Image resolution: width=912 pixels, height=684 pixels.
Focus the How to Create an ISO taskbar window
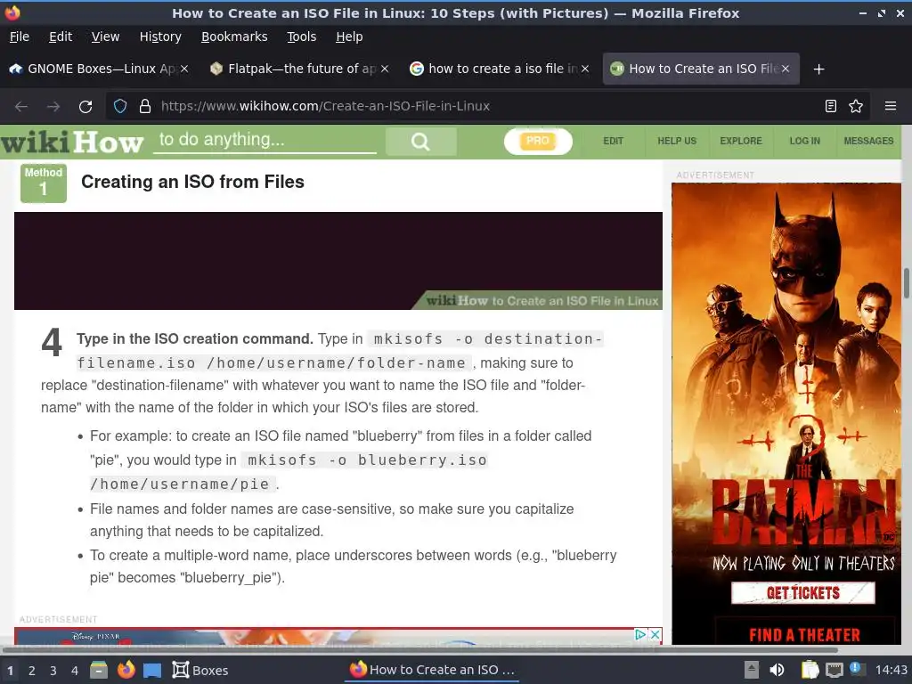point(432,670)
